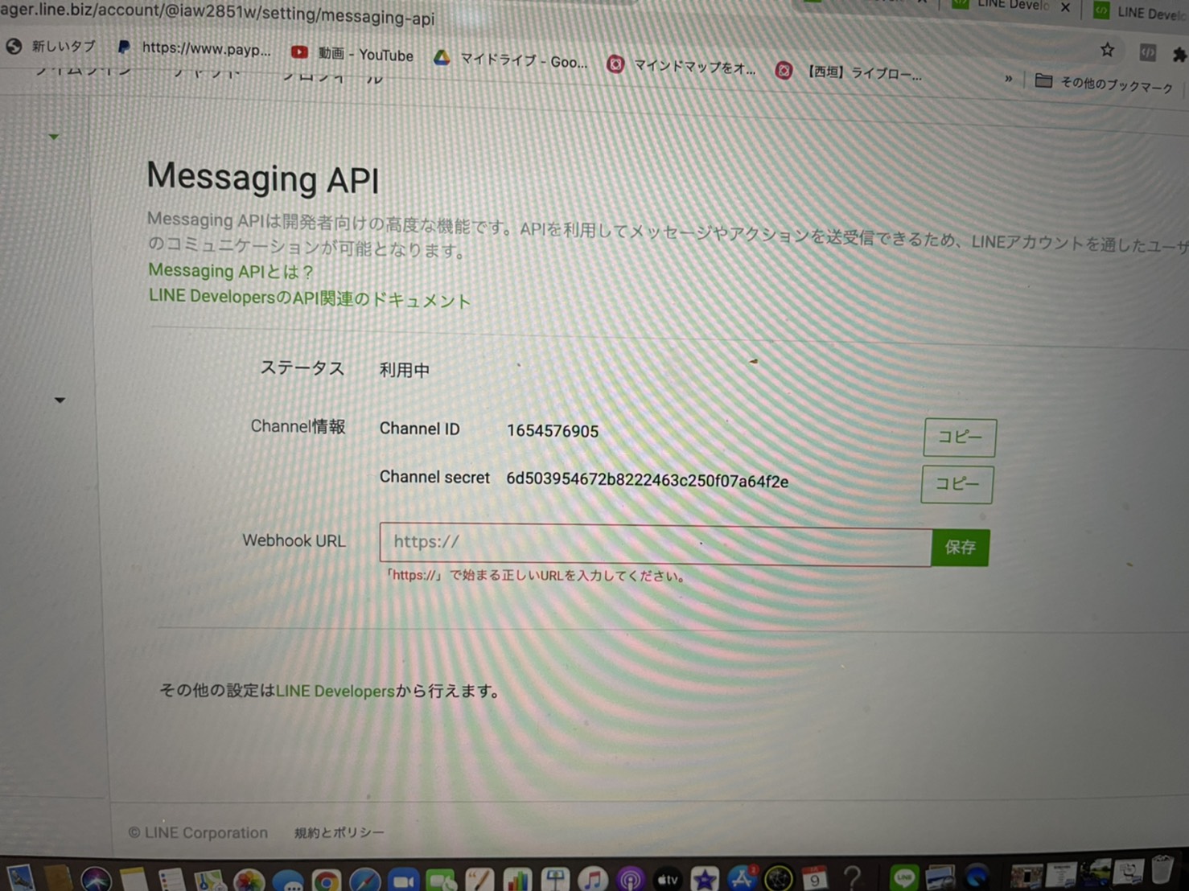Launch Siri from the dock
This screenshot has height=891, width=1189.
tap(96, 880)
